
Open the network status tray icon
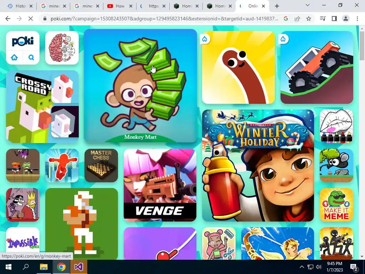[x=310, y=267]
